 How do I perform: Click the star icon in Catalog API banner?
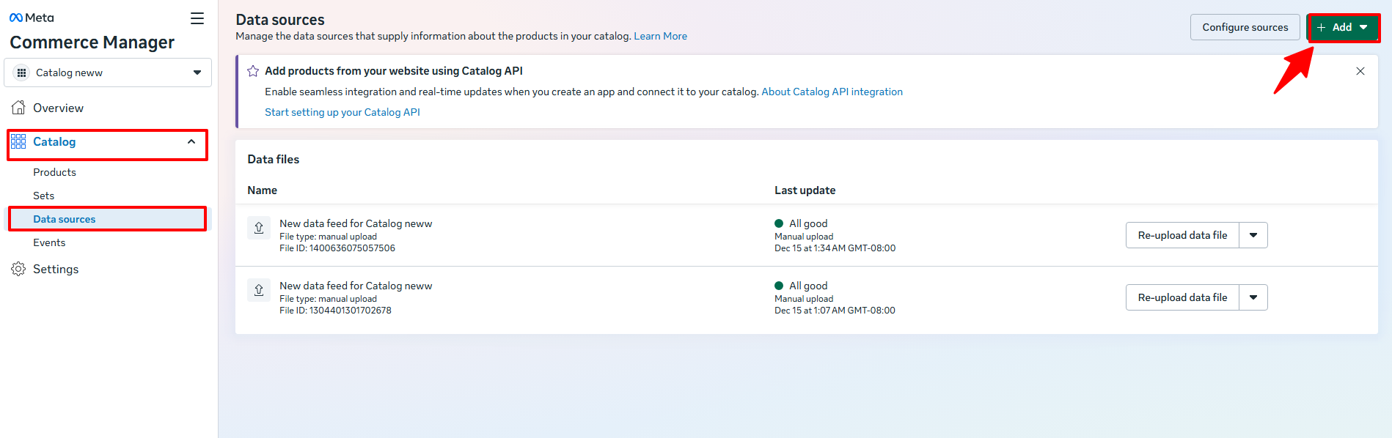pos(253,71)
